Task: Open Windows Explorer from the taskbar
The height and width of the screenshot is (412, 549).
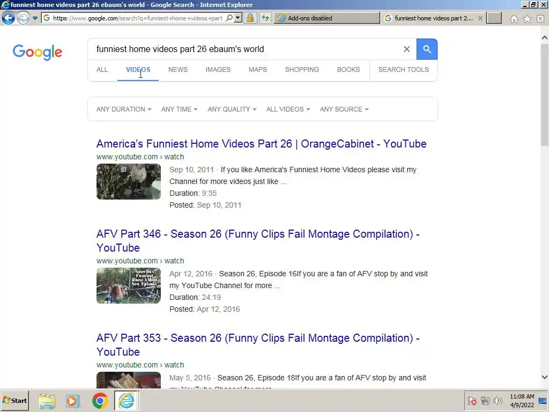Action: pos(47,401)
